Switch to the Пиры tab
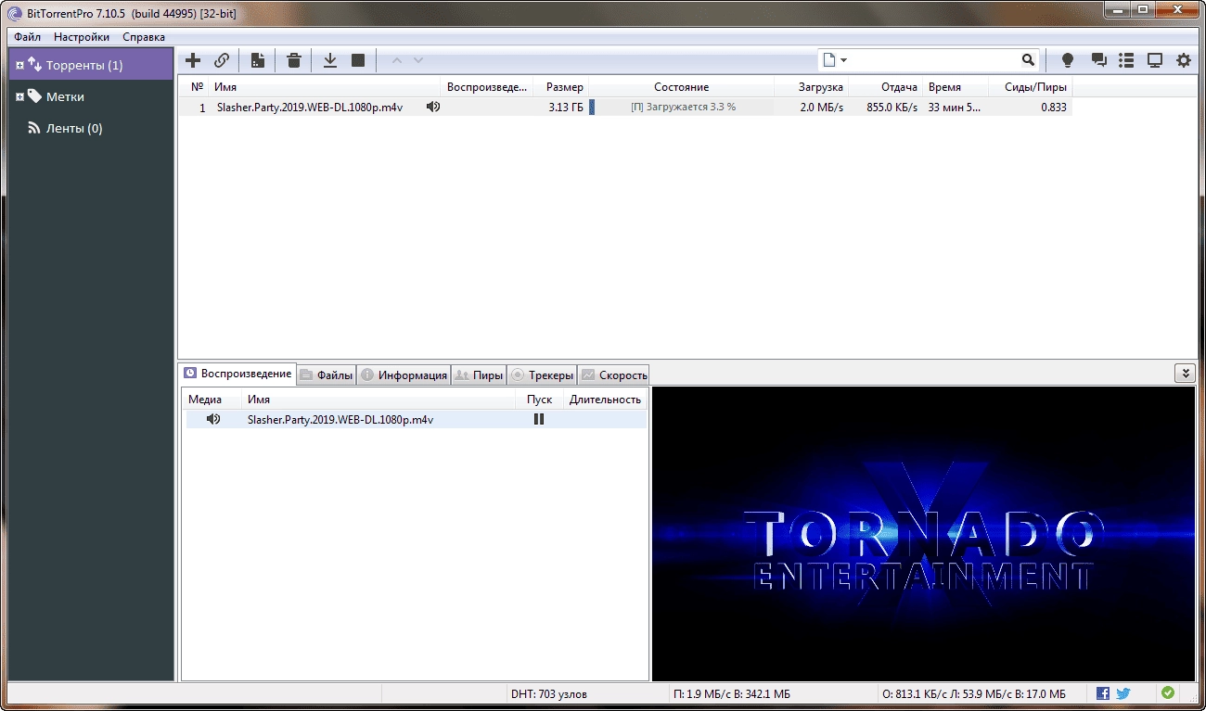Image resolution: width=1206 pixels, height=711 pixels. [x=480, y=375]
